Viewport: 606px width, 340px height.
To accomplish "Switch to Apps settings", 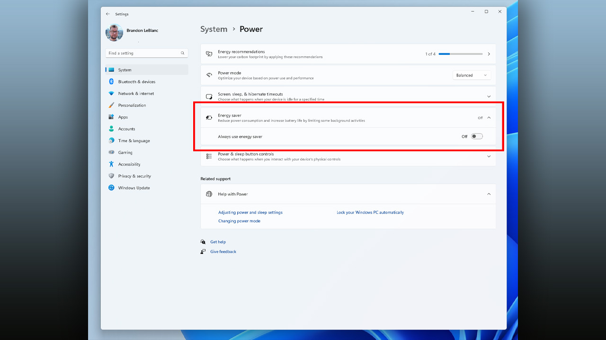I will pos(147,117).
